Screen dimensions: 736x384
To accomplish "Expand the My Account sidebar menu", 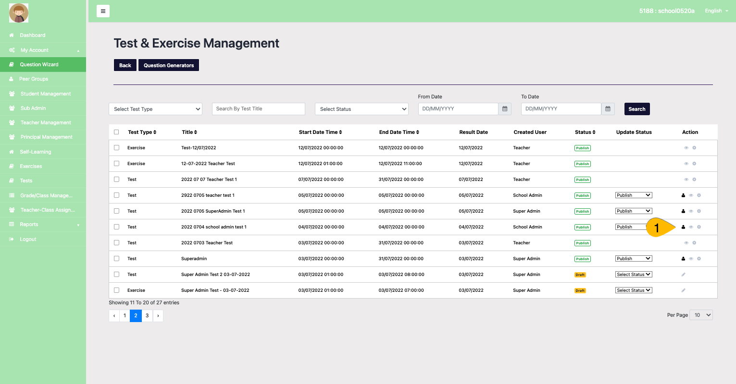I will point(43,50).
